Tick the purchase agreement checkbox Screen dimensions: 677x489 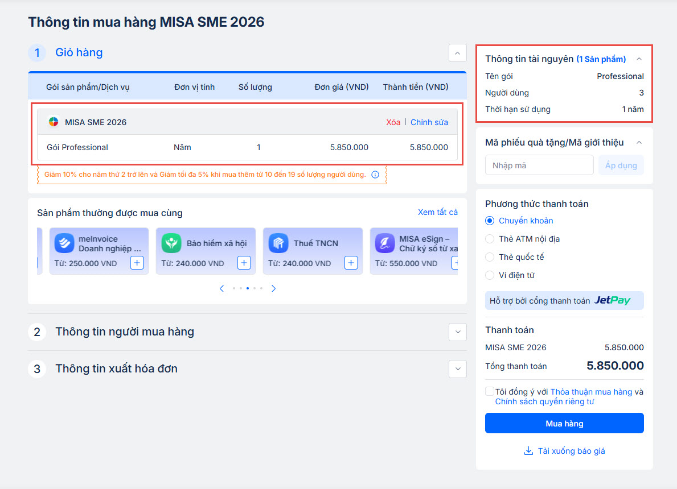(490, 392)
